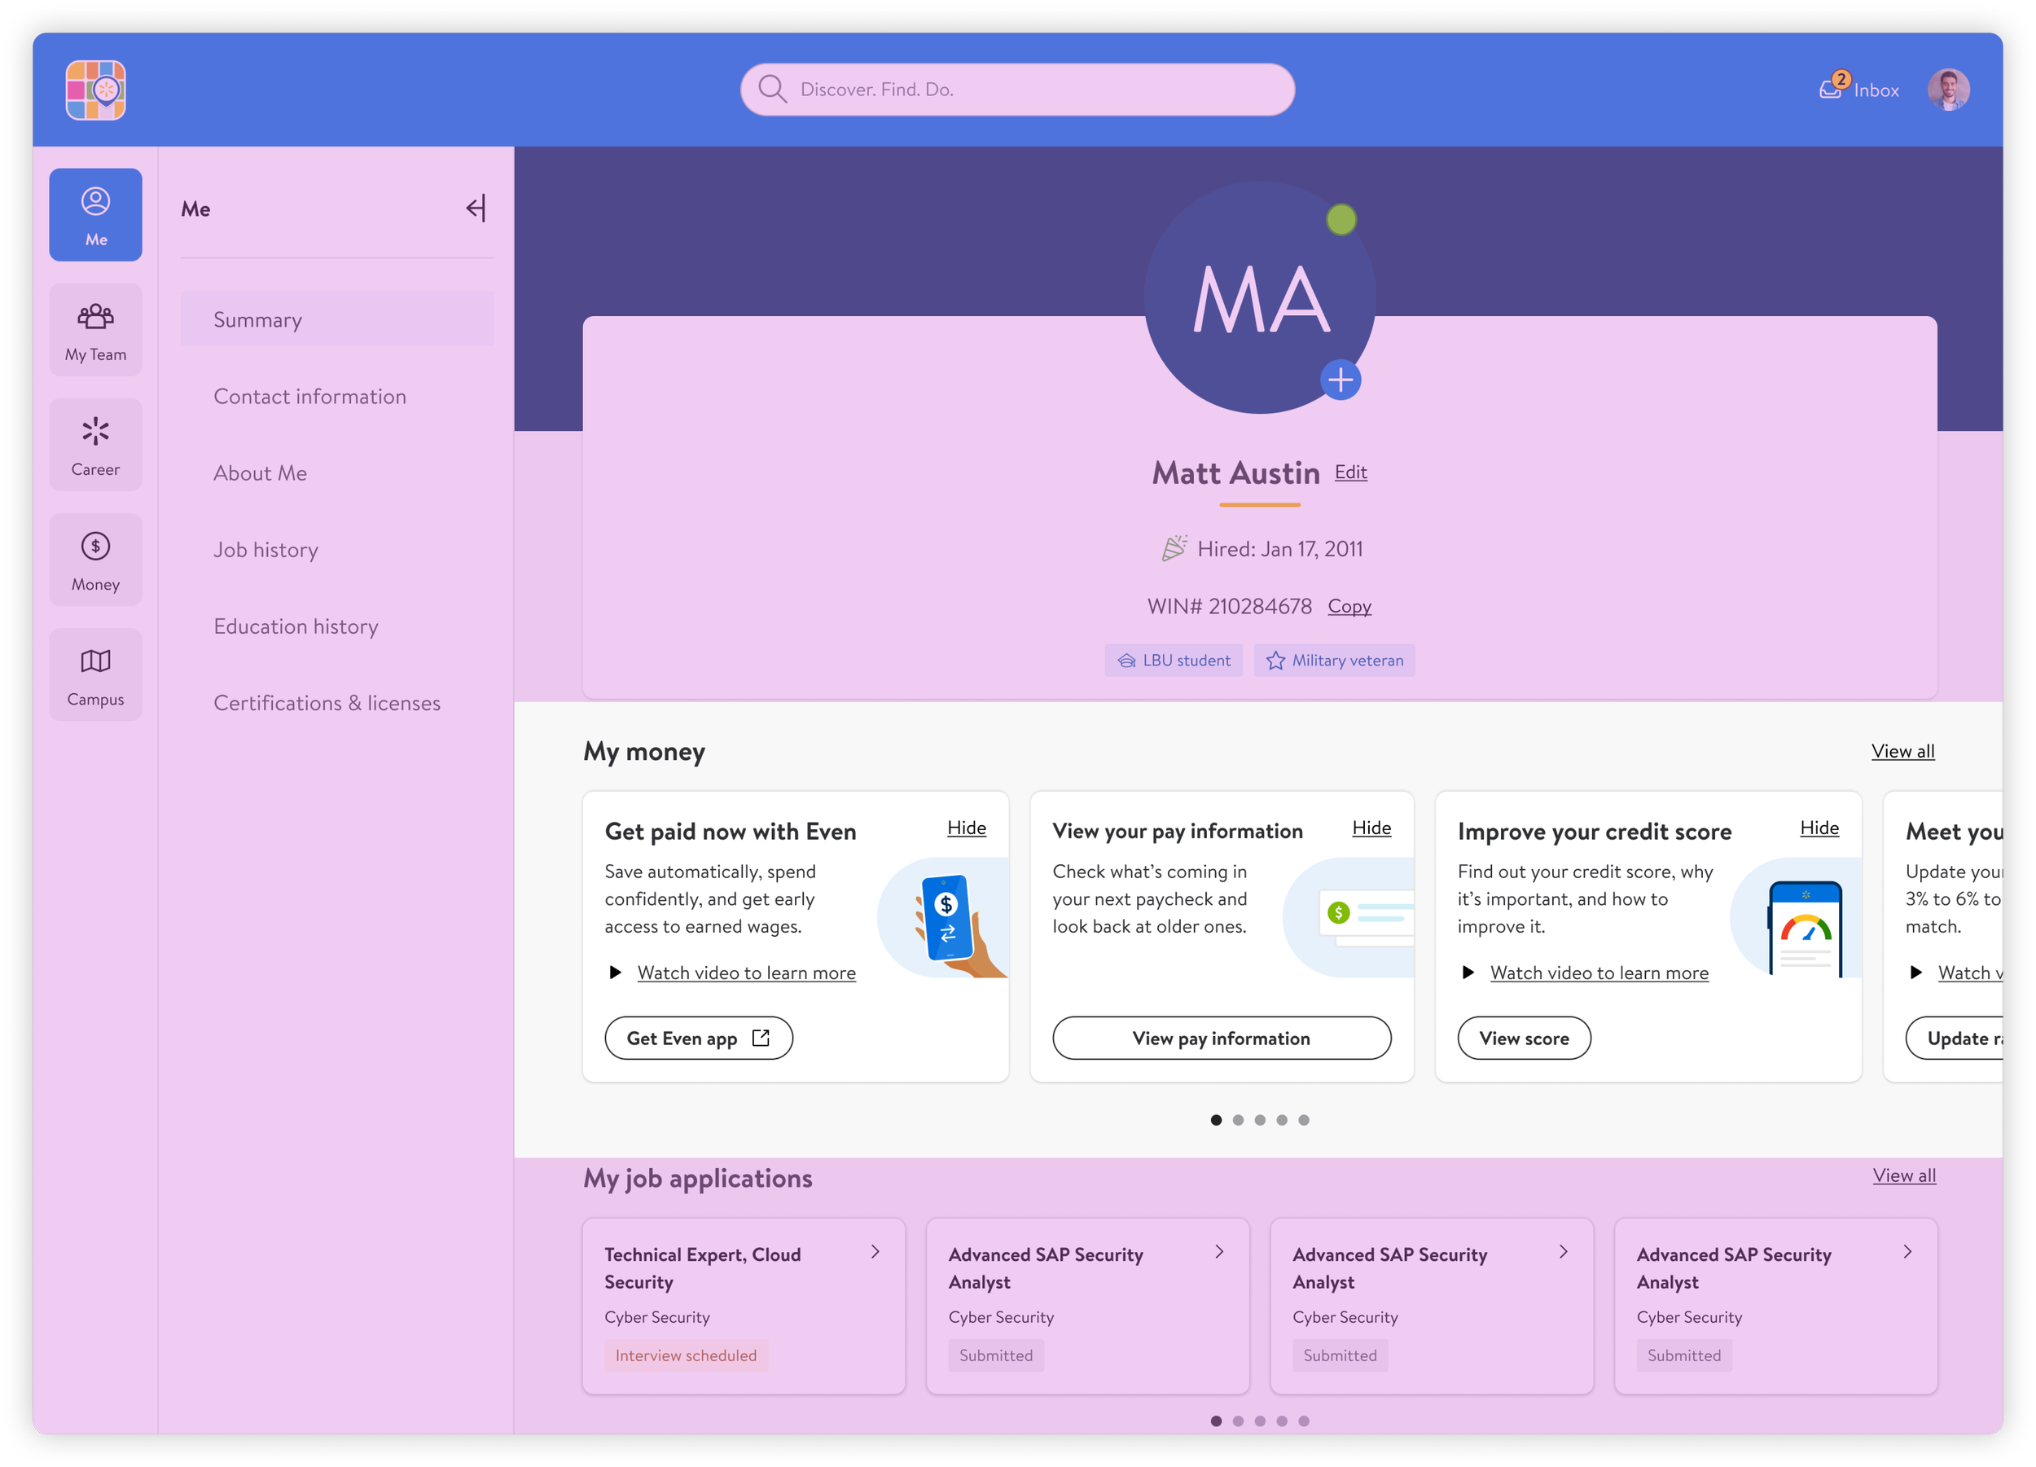Select Contact information menu item
Viewport: 2036px width, 1467px height.
coord(309,396)
